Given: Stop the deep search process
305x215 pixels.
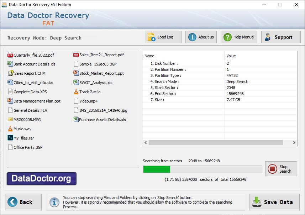Looking at the screenshot, I should tap(281, 169).
